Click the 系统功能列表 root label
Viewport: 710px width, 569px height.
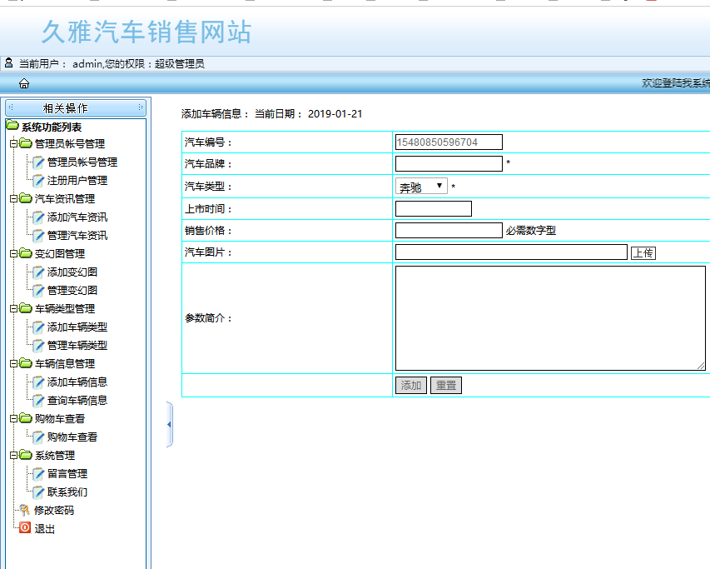(x=51, y=127)
